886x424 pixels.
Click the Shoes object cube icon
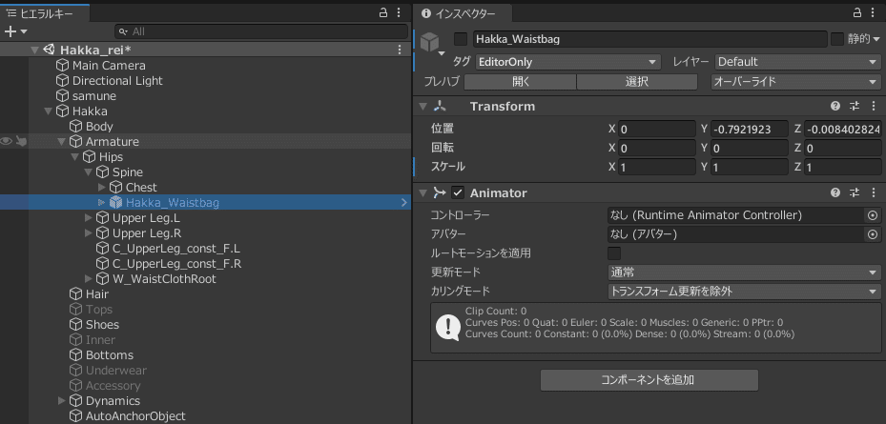pos(76,325)
